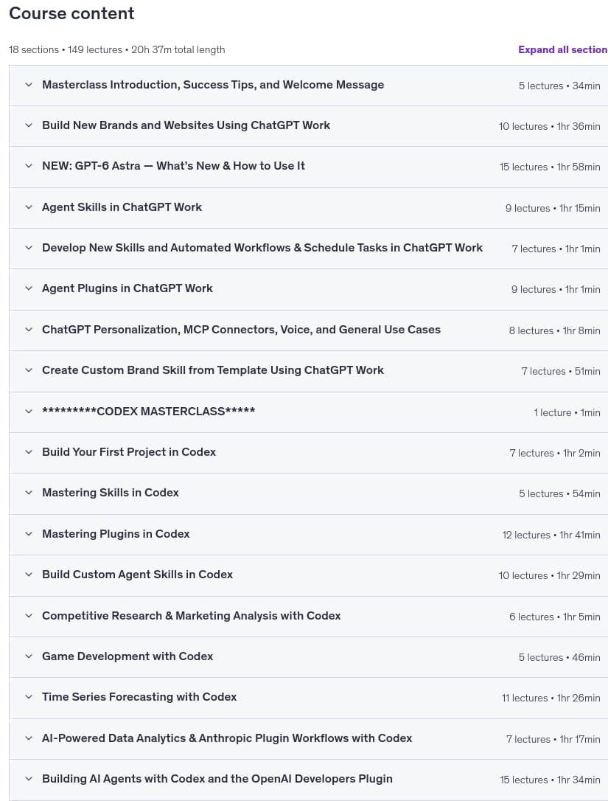Viewport: 608px width, 801px height.
Task: Click '8 lectures • 1hr 8min' text
Action: pyautogui.click(x=554, y=330)
